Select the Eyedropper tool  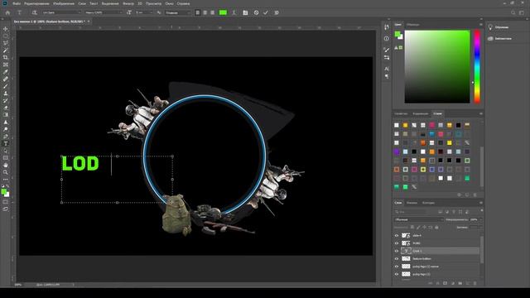(x=6, y=72)
